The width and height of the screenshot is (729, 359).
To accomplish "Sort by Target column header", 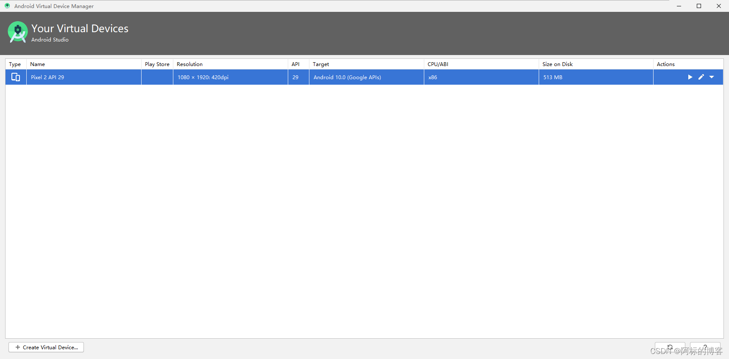I will coord(367,64).
